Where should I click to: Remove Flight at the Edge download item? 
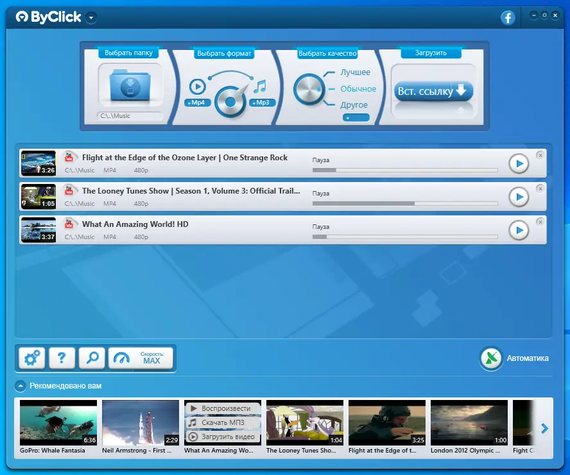click(x=540, y=155)
